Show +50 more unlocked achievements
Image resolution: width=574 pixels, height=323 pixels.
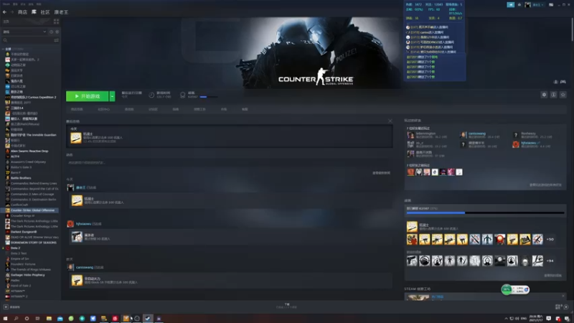click(x=550, y=239)
